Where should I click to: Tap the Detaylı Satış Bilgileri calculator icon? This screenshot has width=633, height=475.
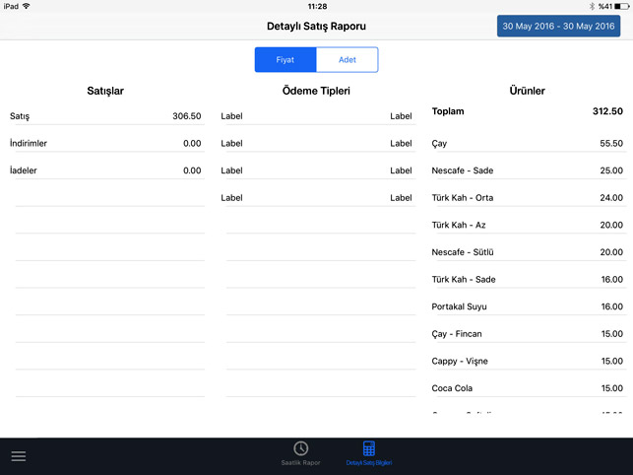[368, 449]
